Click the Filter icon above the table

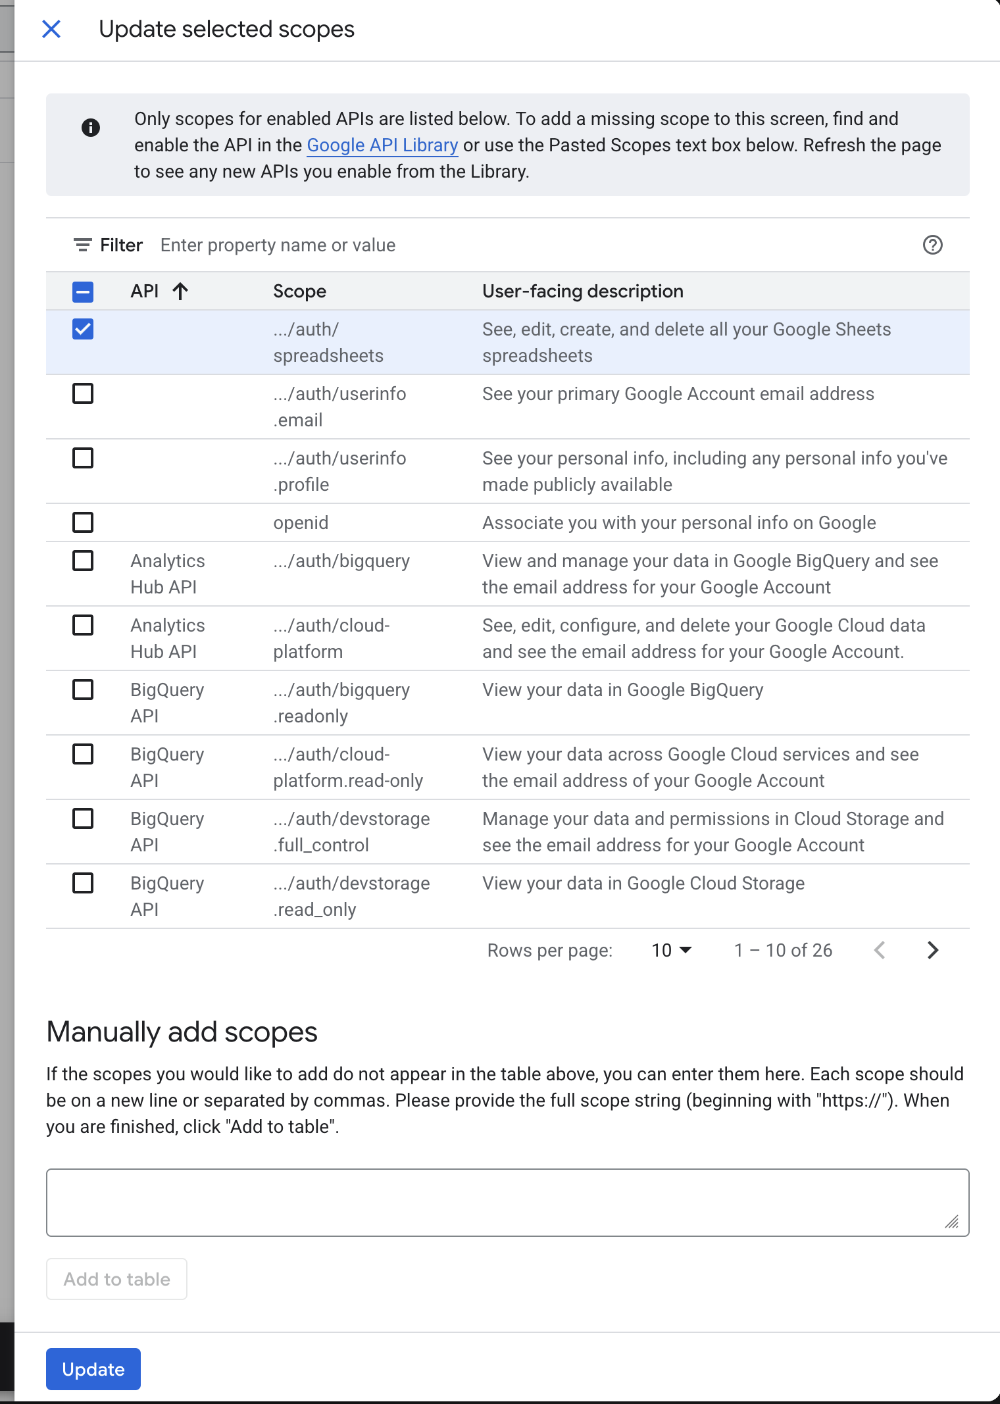(82, 245)
